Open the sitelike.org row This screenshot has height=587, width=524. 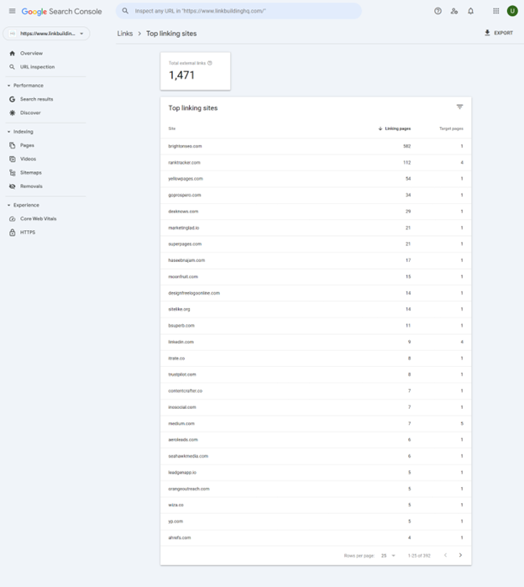316,309
